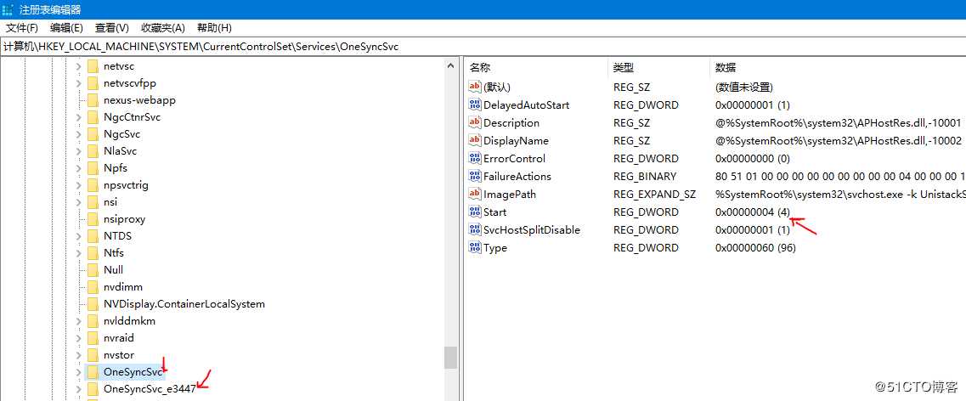The width and height of the screenshot is (966, 401).
Task: Open the 查看(V) menu
Action: tap(111, 28)
